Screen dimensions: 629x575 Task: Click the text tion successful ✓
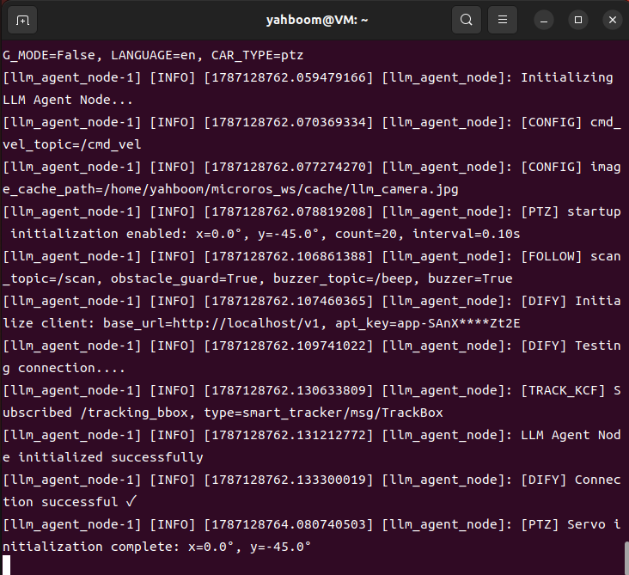(x=70, y=502)
